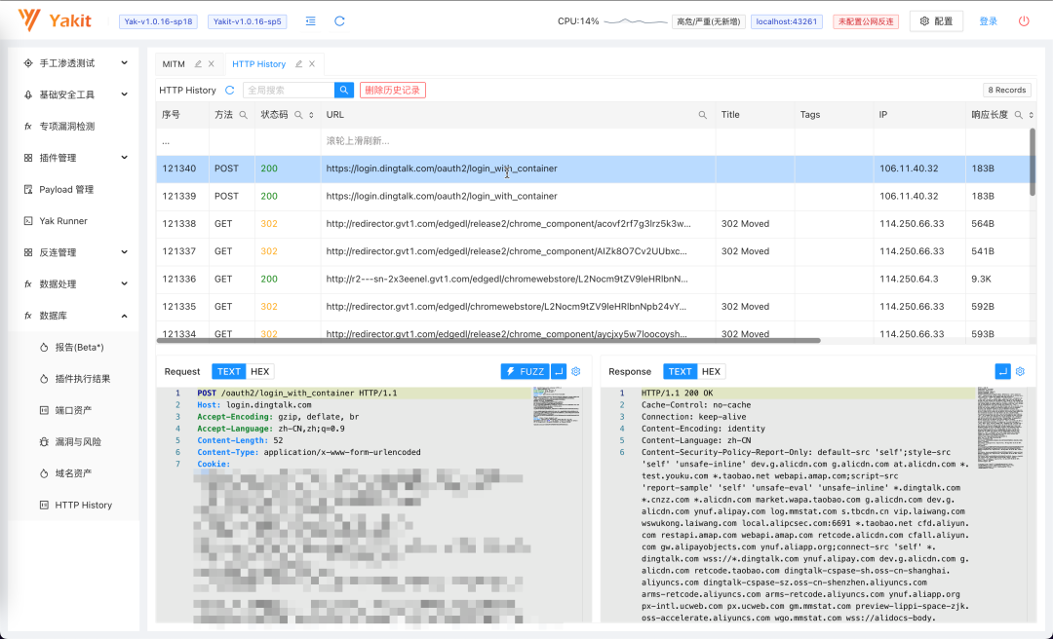Click the 手工渗透测试 sidebar icon

(x=28, y=63)
